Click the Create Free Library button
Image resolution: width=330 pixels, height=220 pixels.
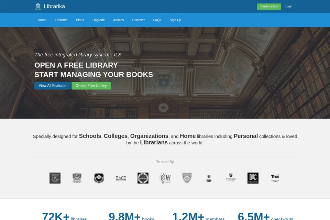91,86
